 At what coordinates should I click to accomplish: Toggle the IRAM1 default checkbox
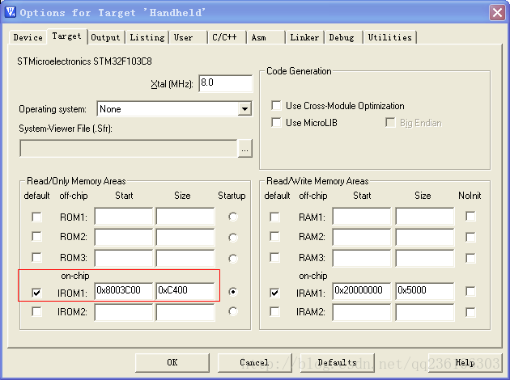pyautogui.click(x=276, y=292)
